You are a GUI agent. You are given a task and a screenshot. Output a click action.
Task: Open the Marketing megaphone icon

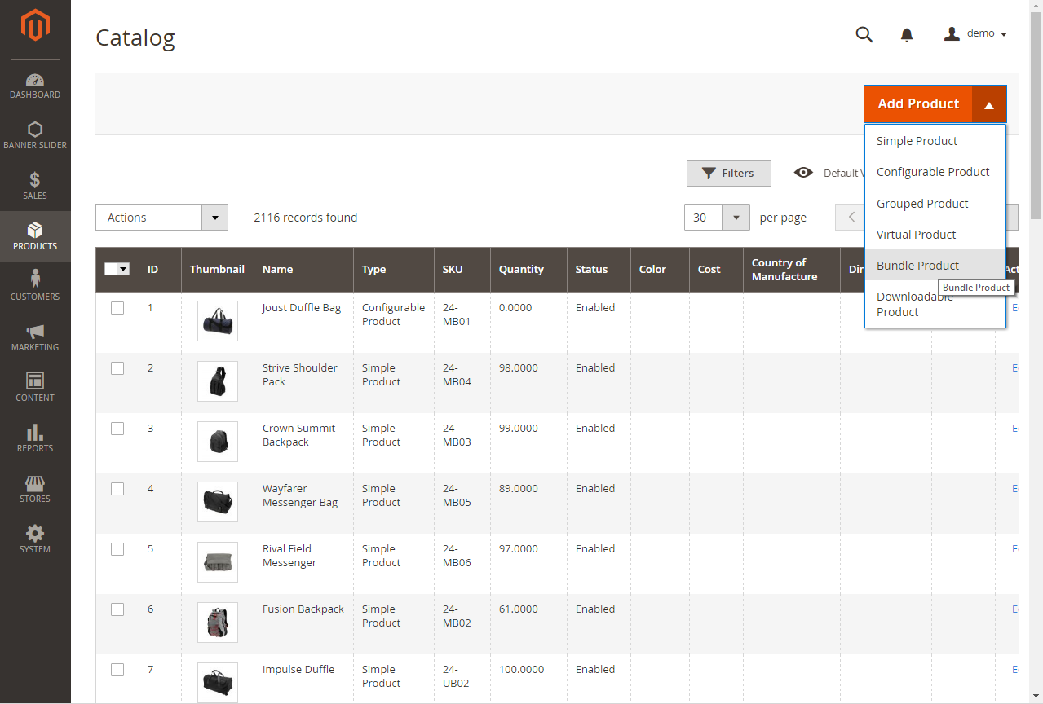[x=35, y=332]
